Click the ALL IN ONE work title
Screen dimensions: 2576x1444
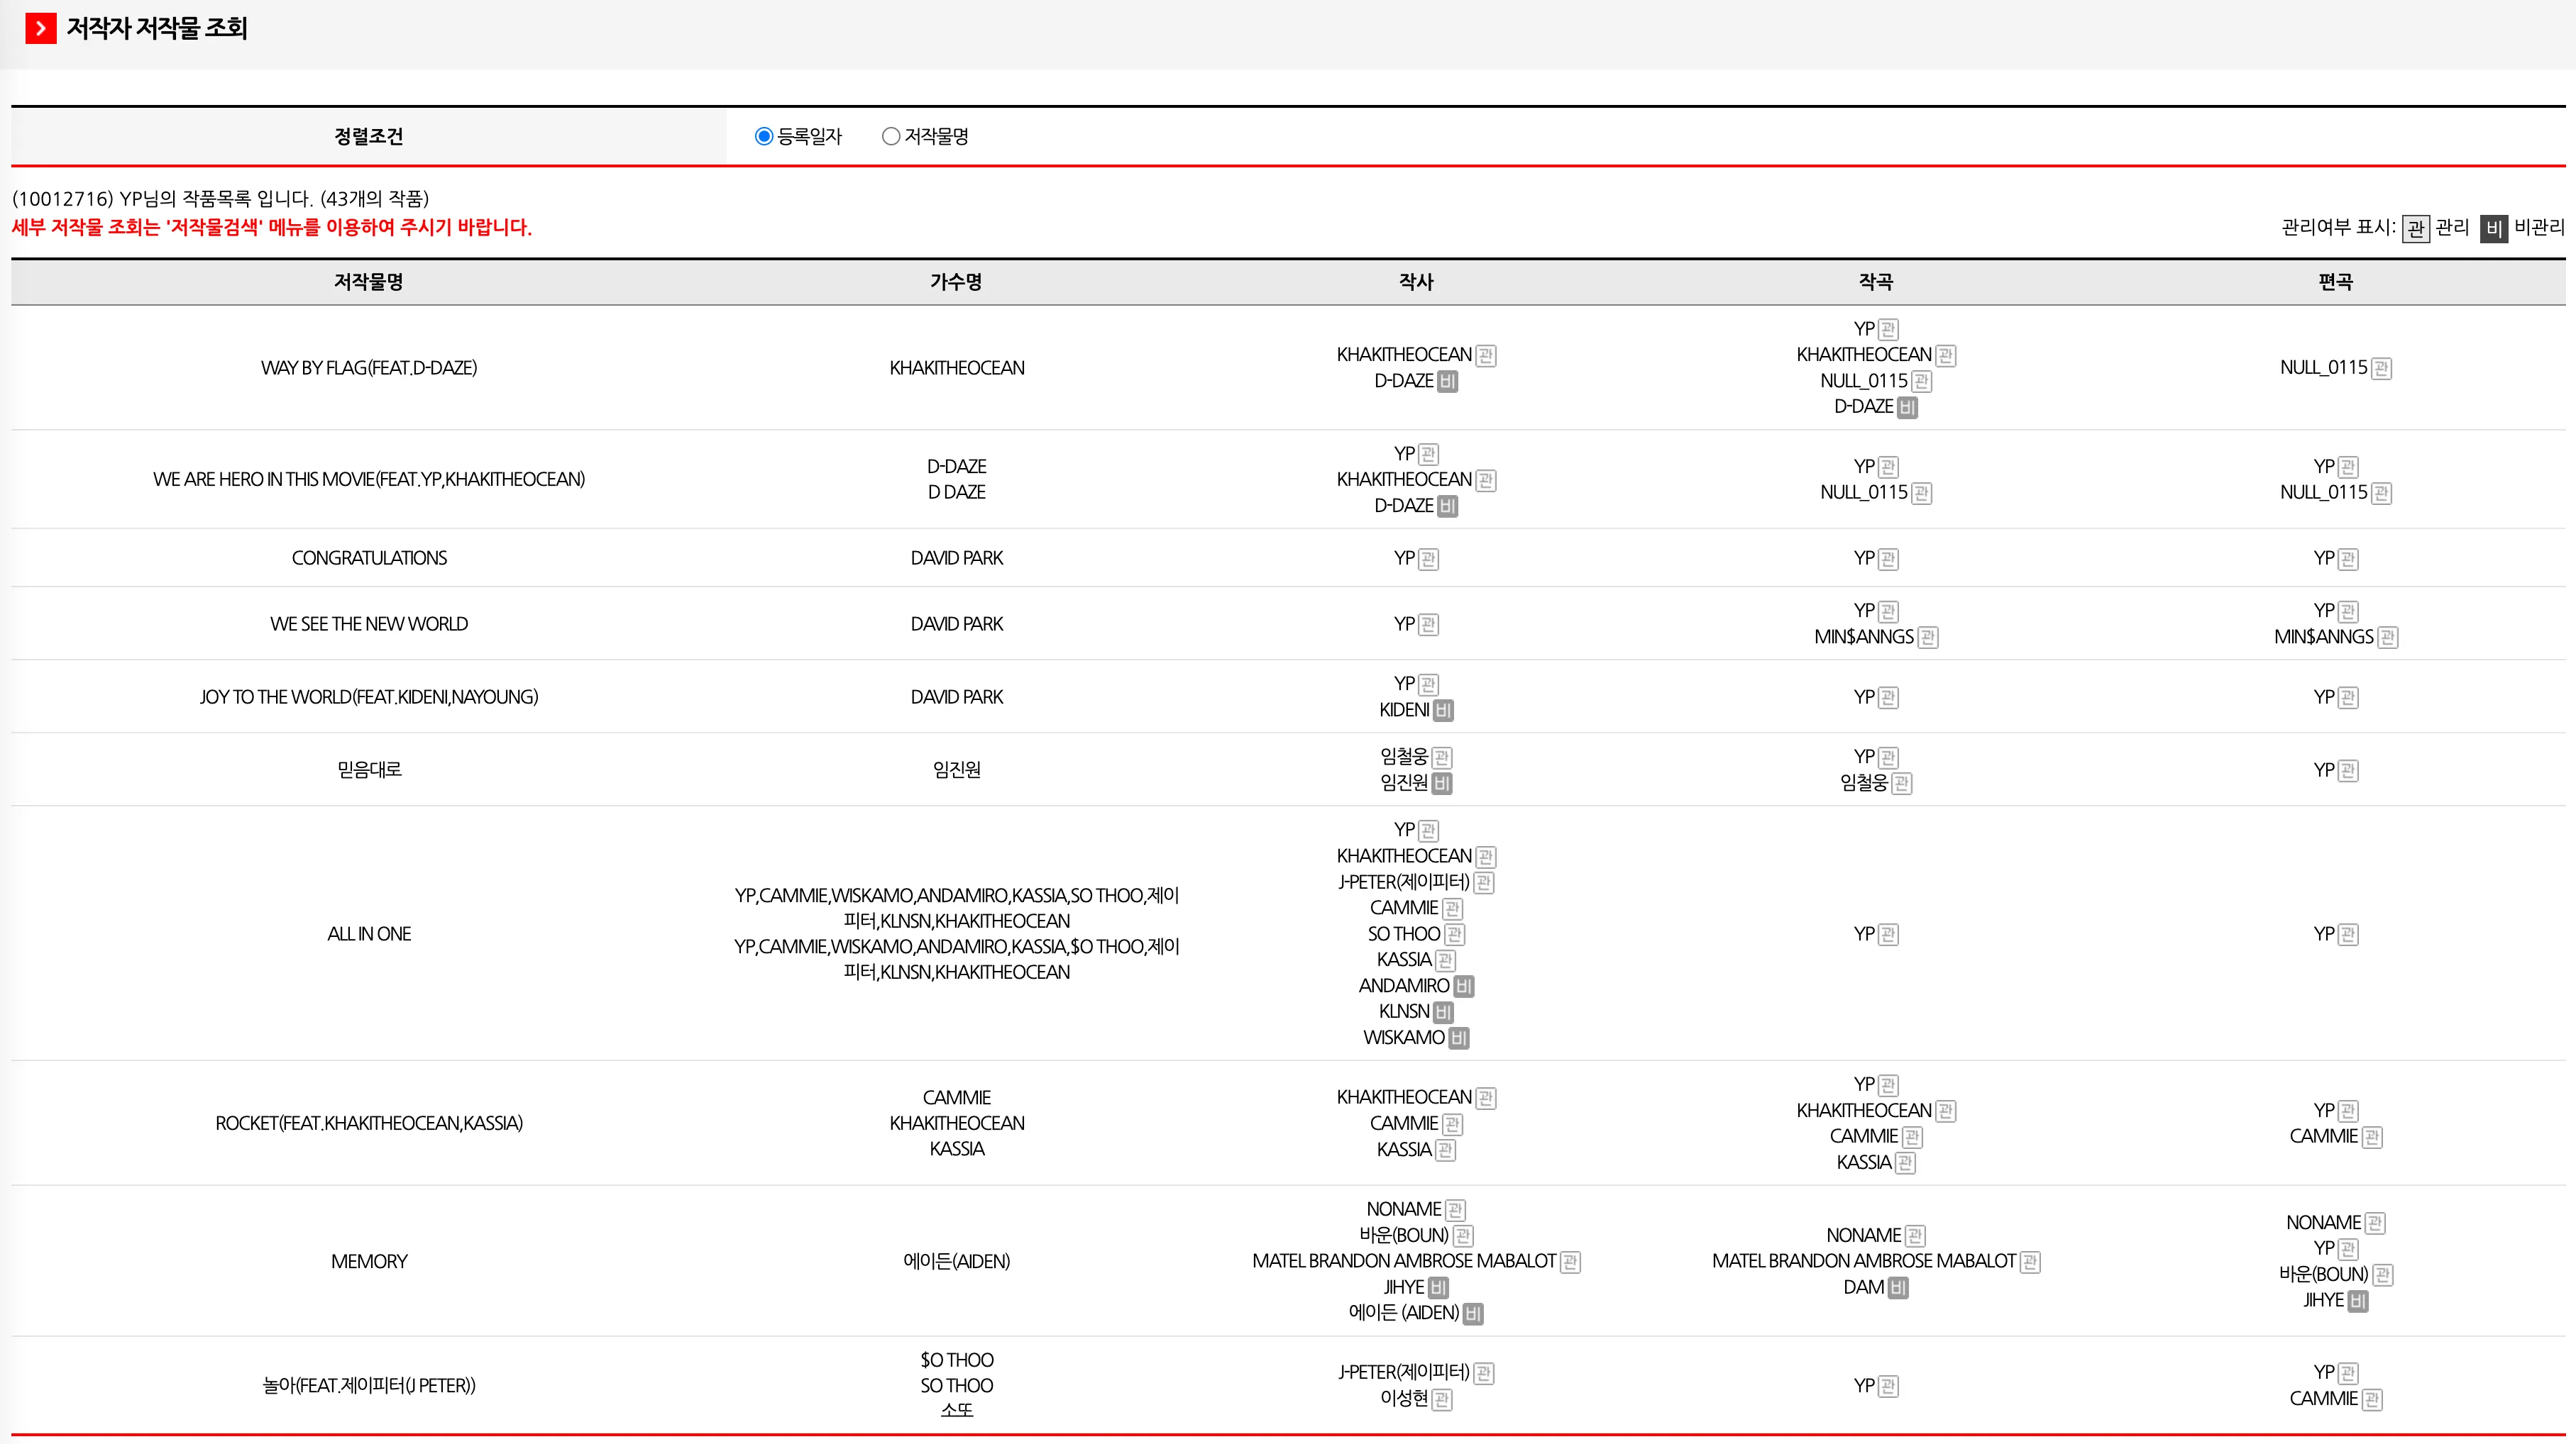click(x=368, y=934)
